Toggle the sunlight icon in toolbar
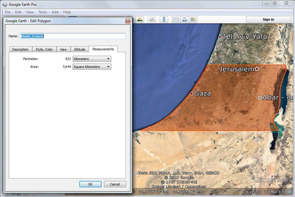295x197 pixels. pyautogui.click(x=140, y=19)
